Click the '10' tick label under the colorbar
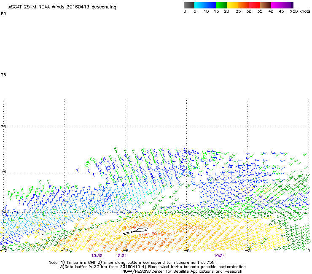 (206, 11)
